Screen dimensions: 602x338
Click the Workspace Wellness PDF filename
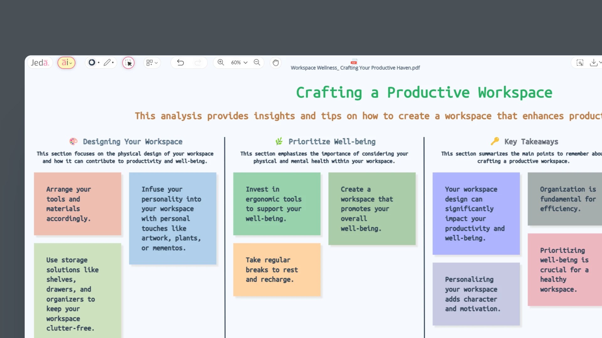(355, 68)
